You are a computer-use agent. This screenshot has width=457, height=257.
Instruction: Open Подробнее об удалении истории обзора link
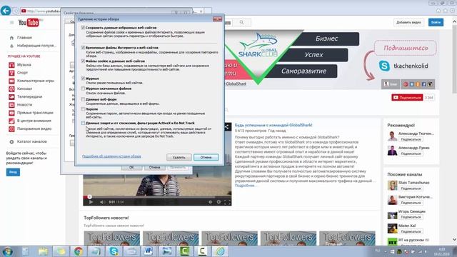(x=111, y=156)
